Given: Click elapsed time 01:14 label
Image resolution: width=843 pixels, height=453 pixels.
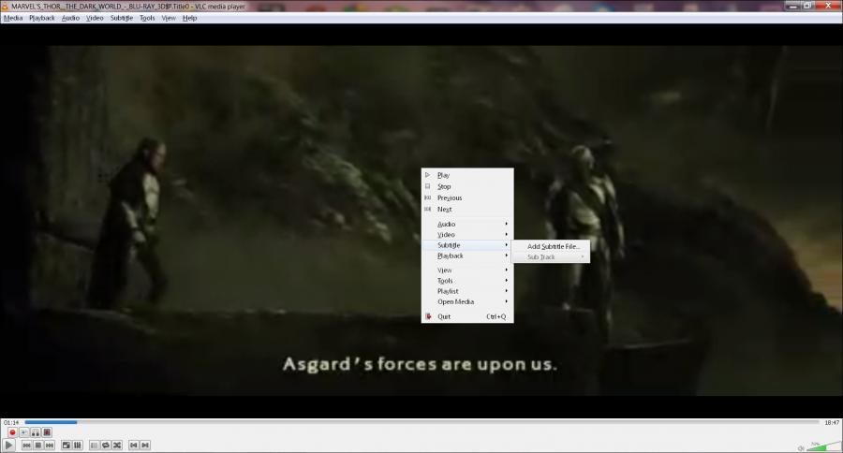Looking at the screenshot, I should point(10,423).
